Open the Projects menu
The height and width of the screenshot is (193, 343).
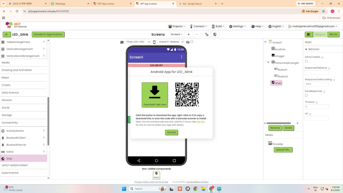[177, 26]
